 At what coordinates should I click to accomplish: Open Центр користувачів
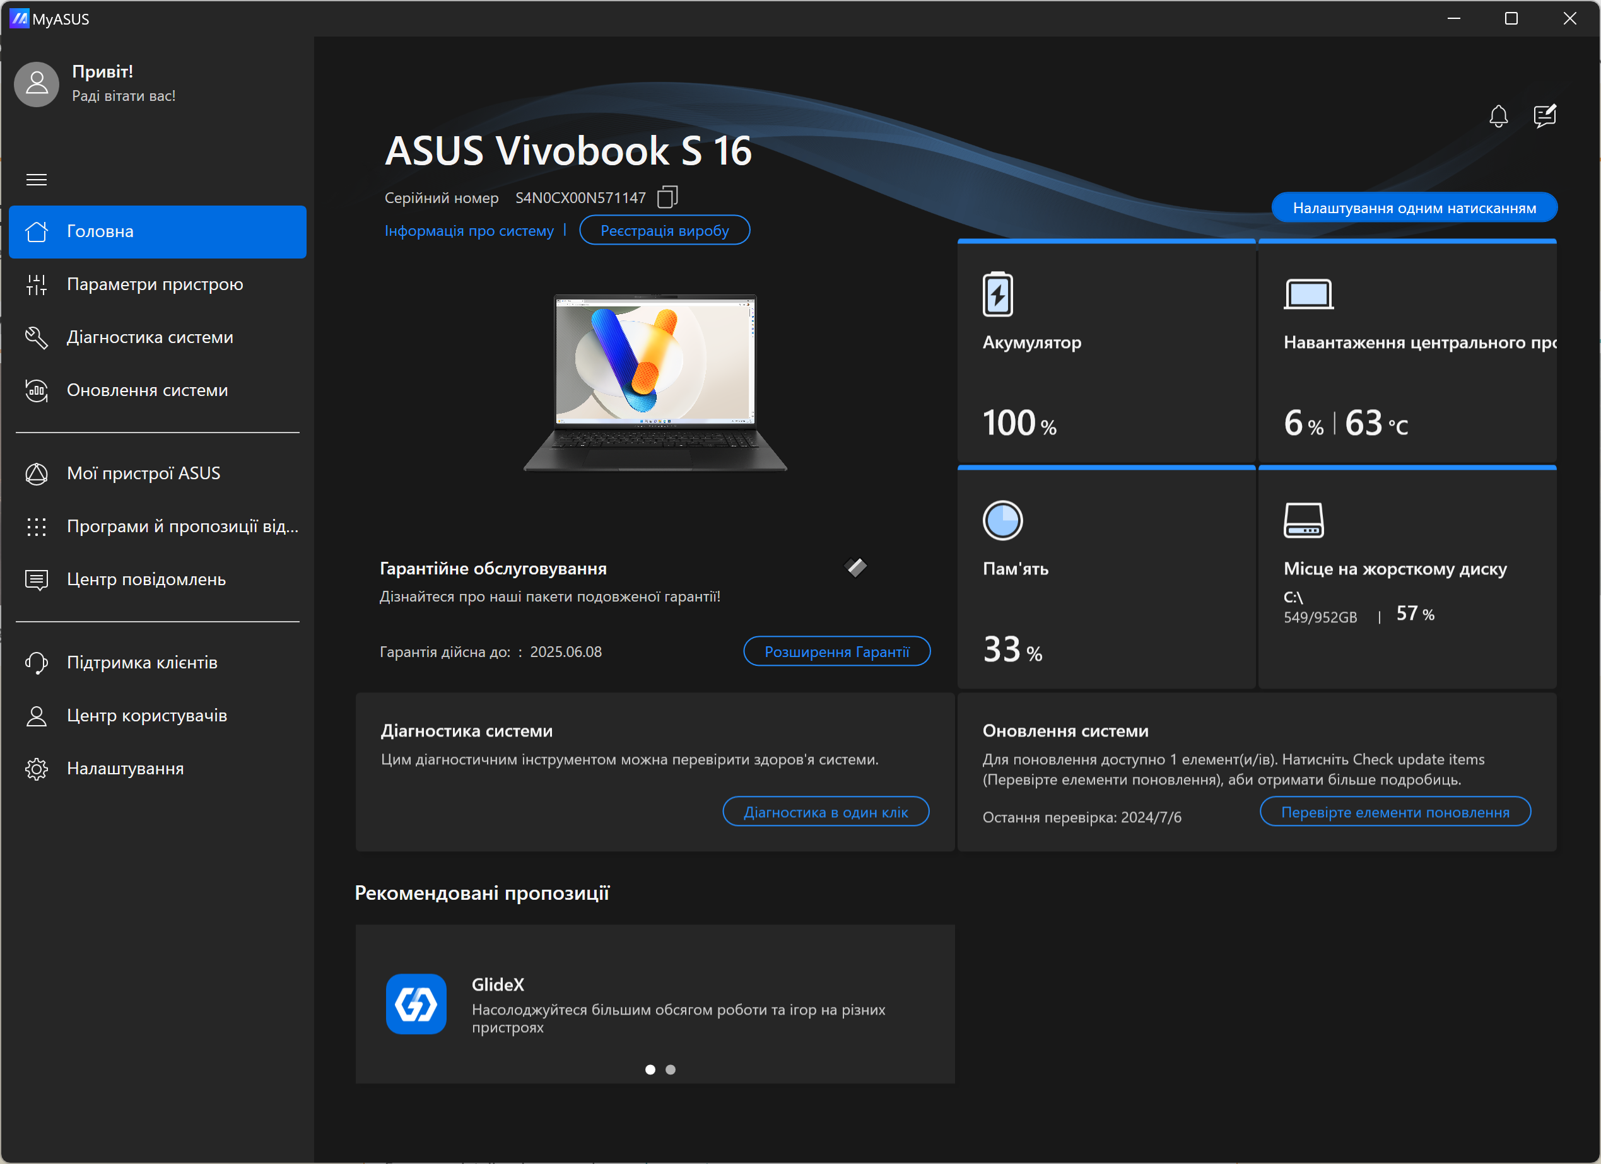[x=158, y=715]
